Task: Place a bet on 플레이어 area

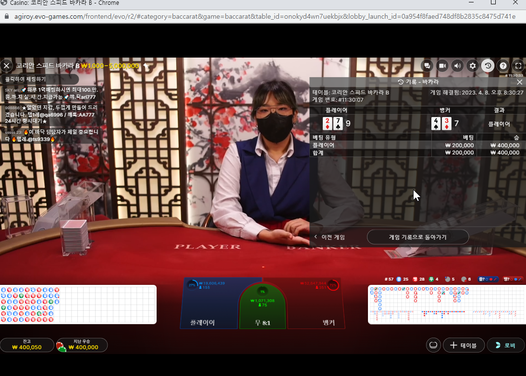Action: [209, 303]
